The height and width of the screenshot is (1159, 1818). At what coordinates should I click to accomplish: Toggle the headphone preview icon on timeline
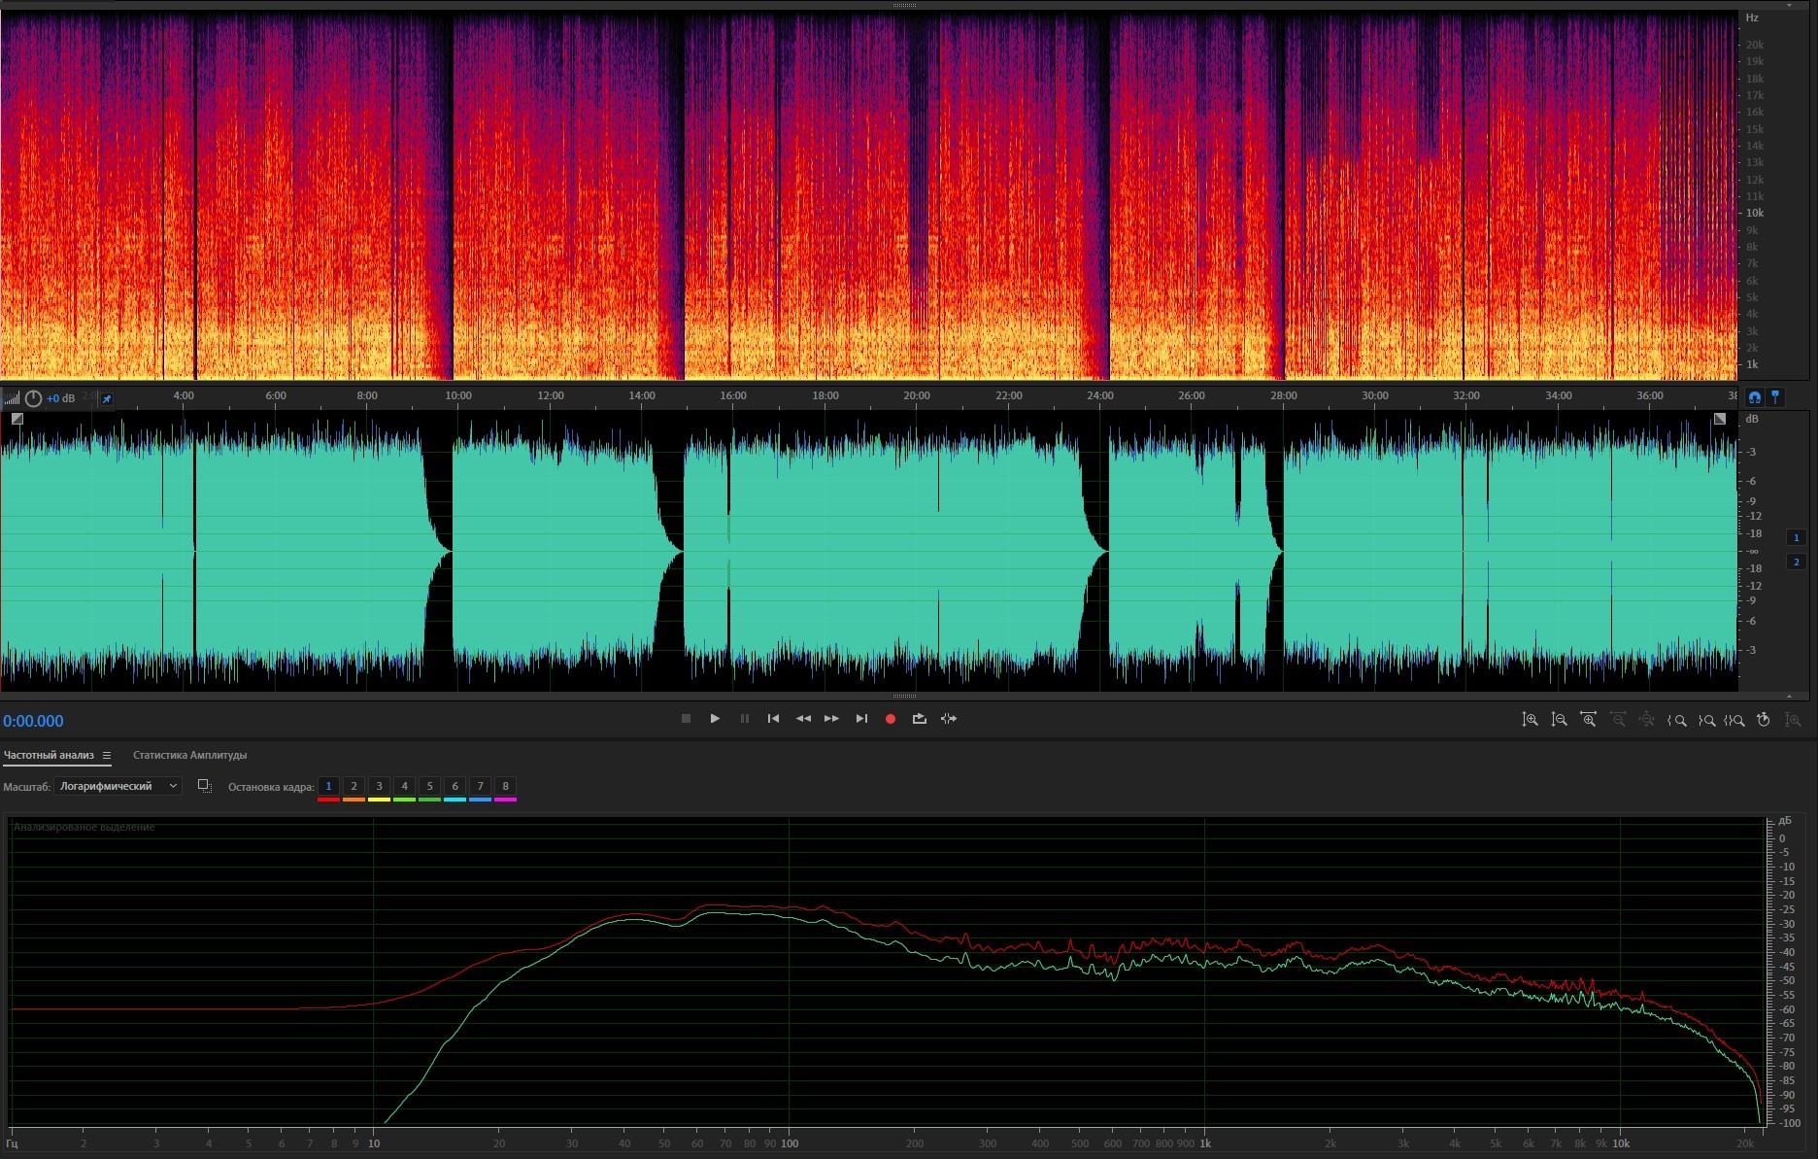(1754, 397)
